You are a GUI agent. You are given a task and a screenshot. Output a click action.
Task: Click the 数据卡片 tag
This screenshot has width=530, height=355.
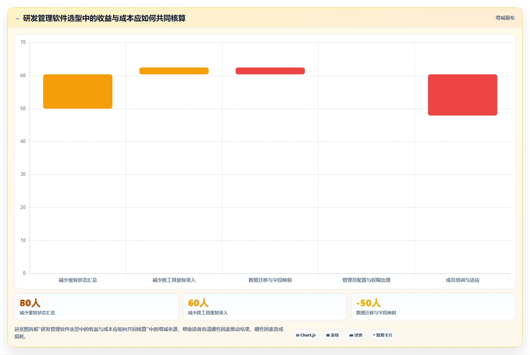pos(383,335)
